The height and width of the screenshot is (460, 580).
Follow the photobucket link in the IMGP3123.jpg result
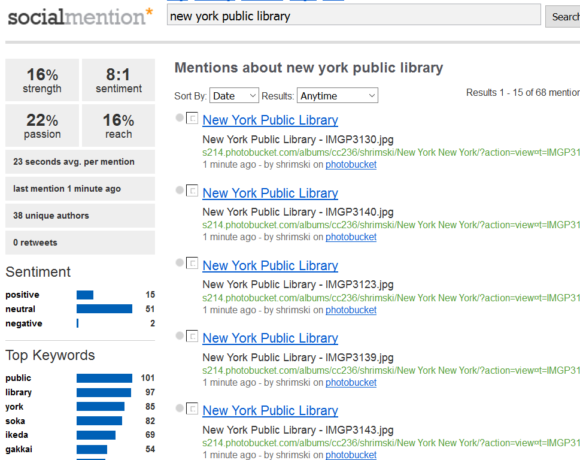click(351, 310)
